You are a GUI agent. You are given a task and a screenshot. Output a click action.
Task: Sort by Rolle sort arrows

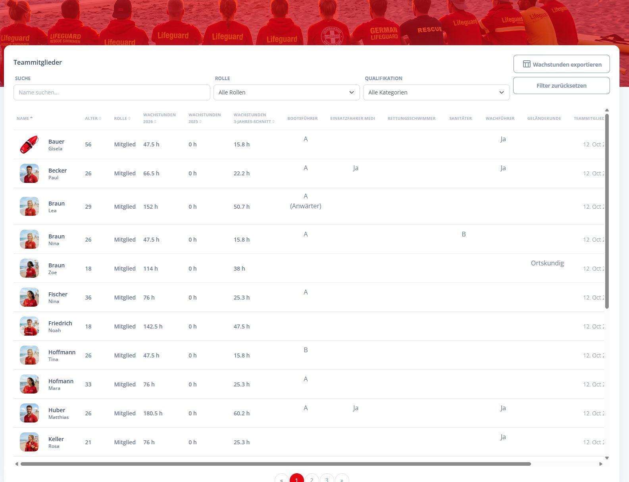click(129, 118)
